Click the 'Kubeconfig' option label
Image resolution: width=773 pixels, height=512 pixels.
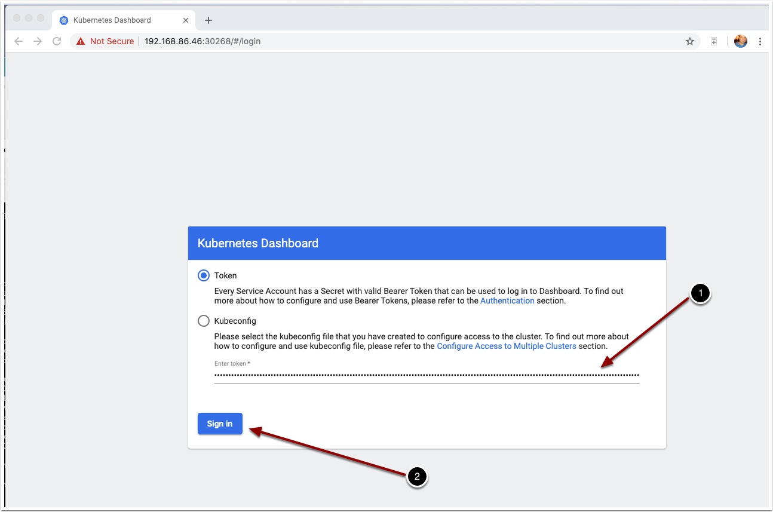click(235, 321)
